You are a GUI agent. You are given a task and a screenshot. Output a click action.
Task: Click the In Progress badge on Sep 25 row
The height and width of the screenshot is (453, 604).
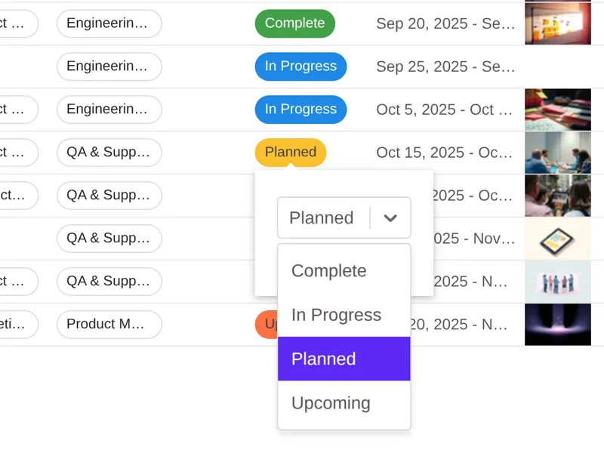click(300, 66)
